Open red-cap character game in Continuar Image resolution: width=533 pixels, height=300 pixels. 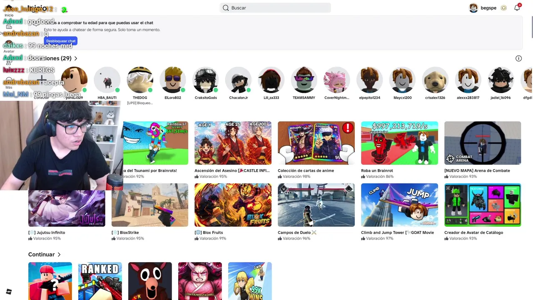coord(50,281)
